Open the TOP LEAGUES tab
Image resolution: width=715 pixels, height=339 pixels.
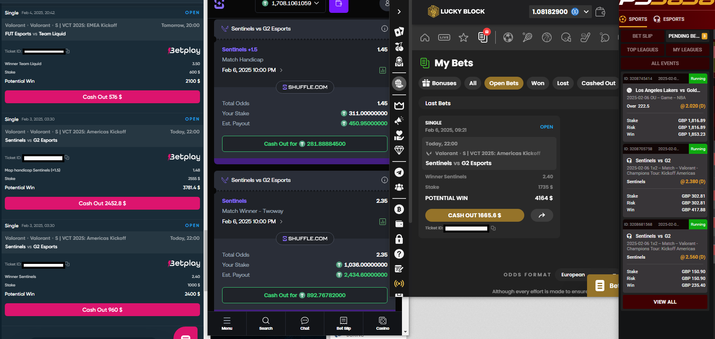pos(642,49)
